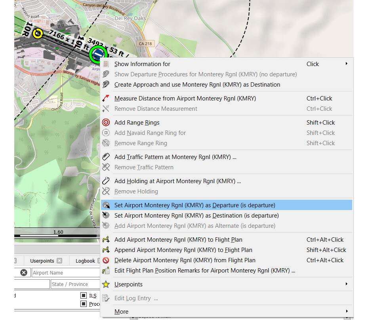Screen dimensions: 368x320
Task: Close the Userpoints tab
Action: click(x=59, y=261)
